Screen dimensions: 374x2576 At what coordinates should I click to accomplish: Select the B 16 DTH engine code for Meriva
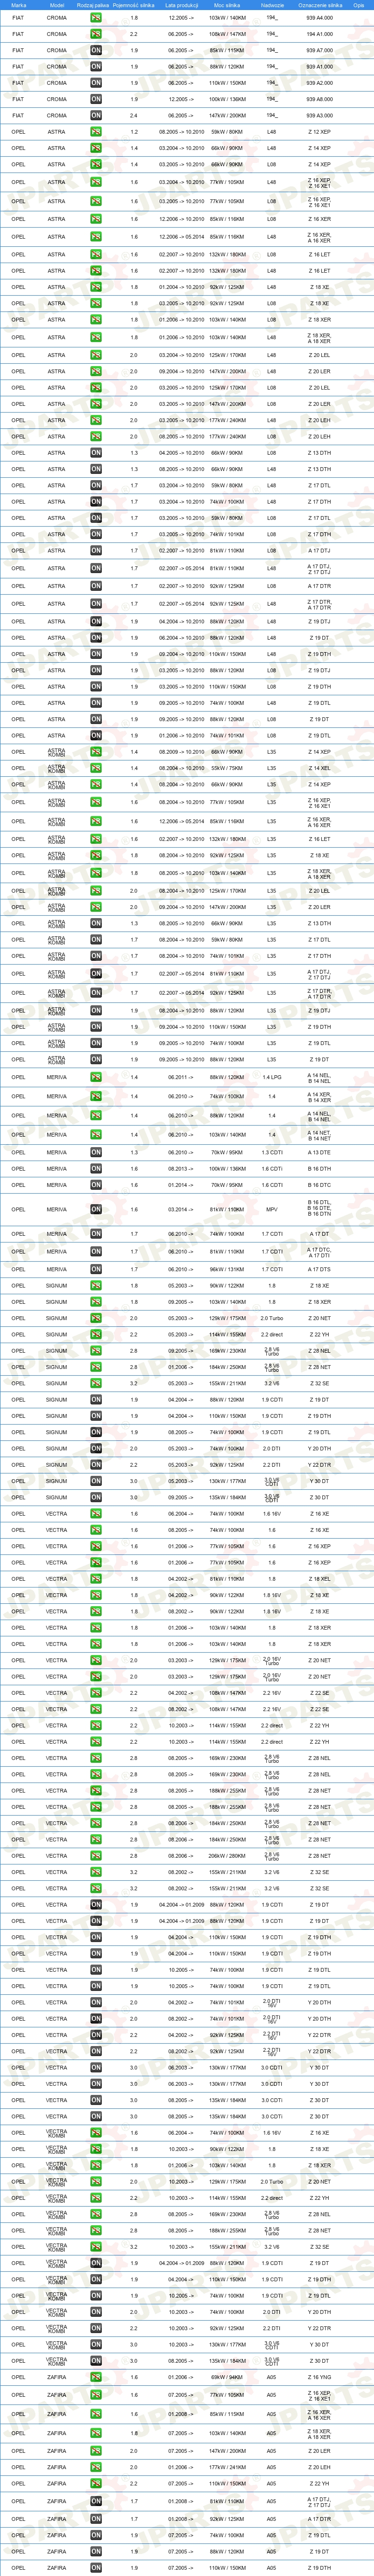coord(319,1168)
